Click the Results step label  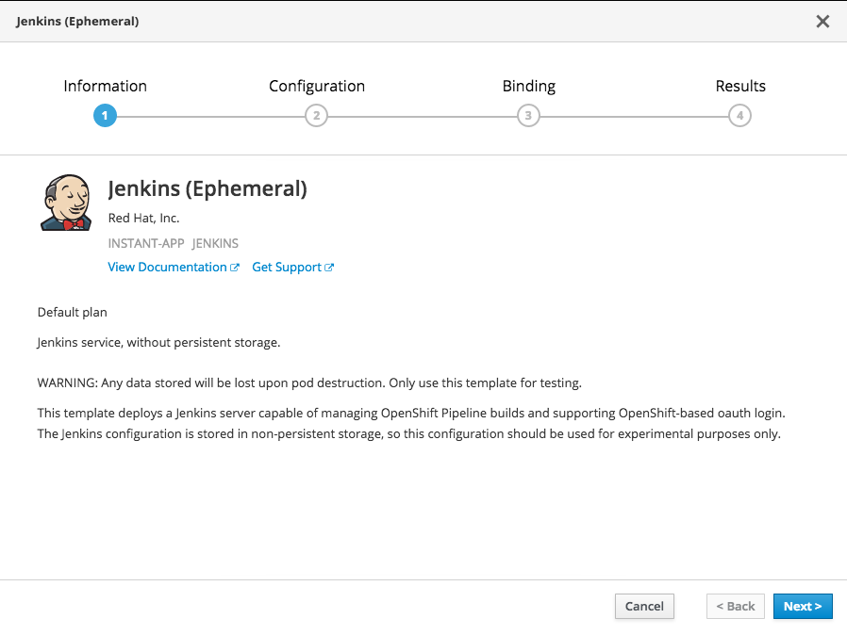tap(740, 86)
